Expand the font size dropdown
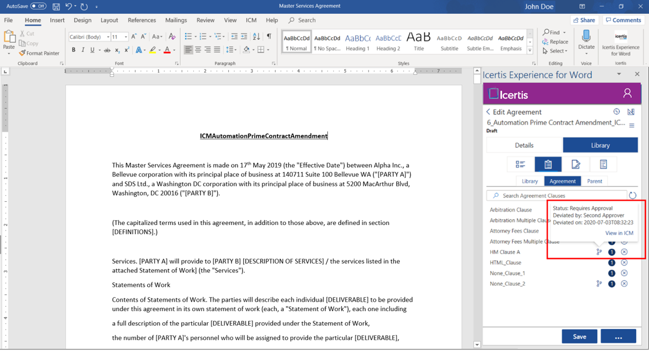Image resolution: width=649 pixels, height=351 pixels. click(x=126, y=37)
